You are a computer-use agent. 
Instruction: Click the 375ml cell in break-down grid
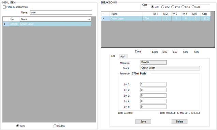click(147, 18)
